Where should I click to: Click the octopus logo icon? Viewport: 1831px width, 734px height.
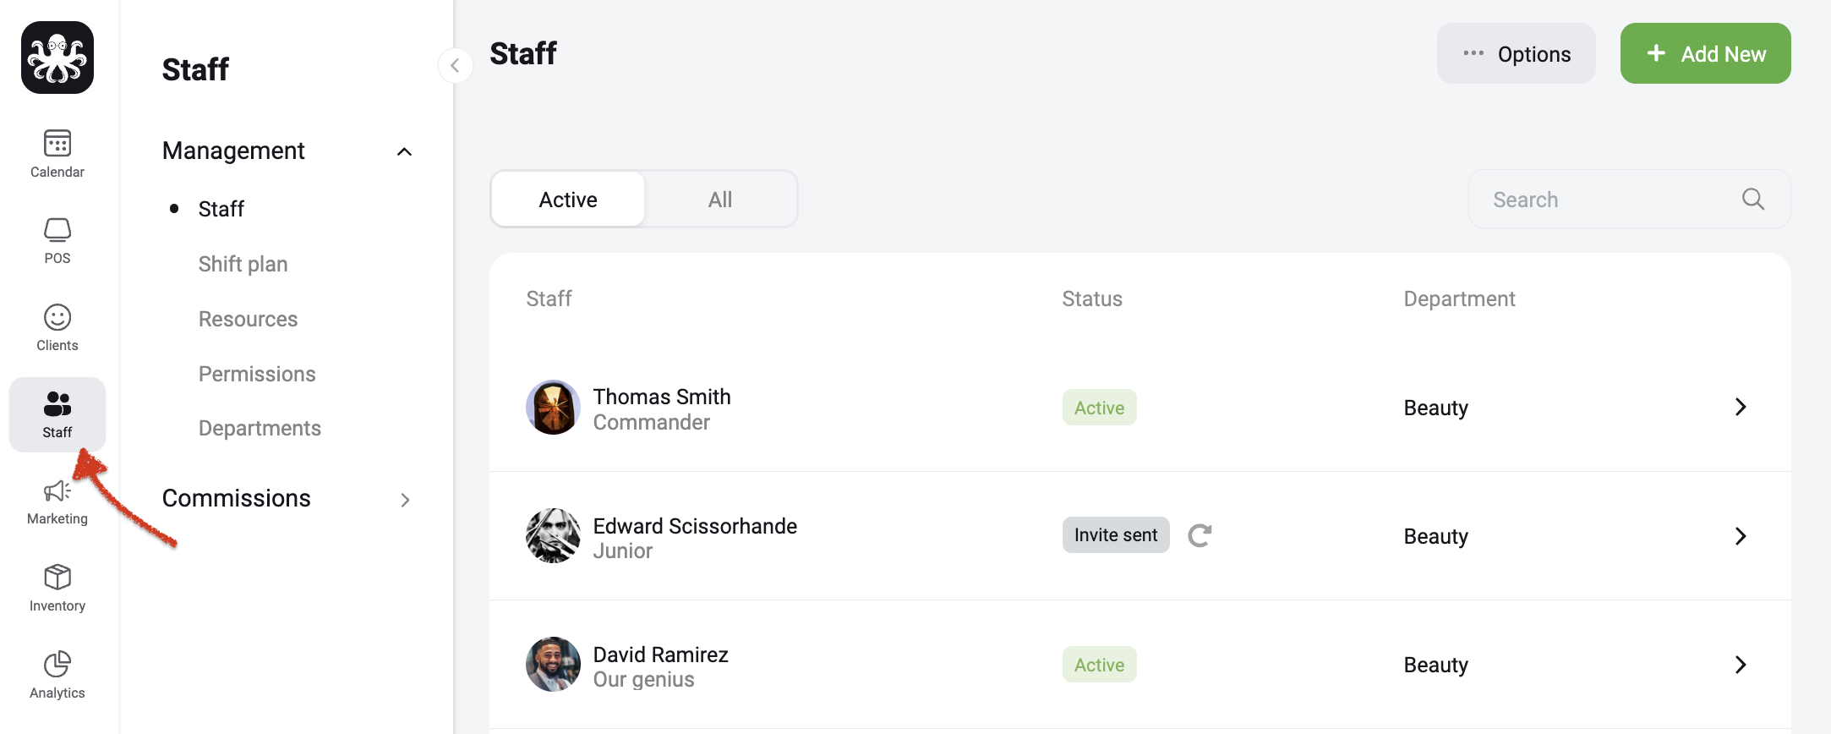coord(57,58)
